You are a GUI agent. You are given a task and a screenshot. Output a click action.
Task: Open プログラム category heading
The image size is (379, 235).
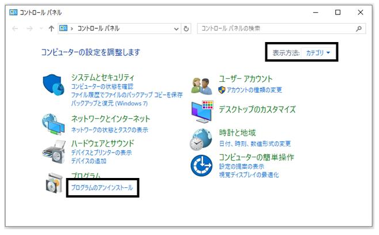click(85, 175)
